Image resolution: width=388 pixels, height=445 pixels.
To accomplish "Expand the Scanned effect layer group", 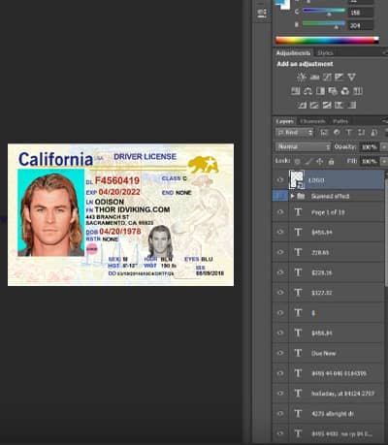I will (x=292, y=196).
